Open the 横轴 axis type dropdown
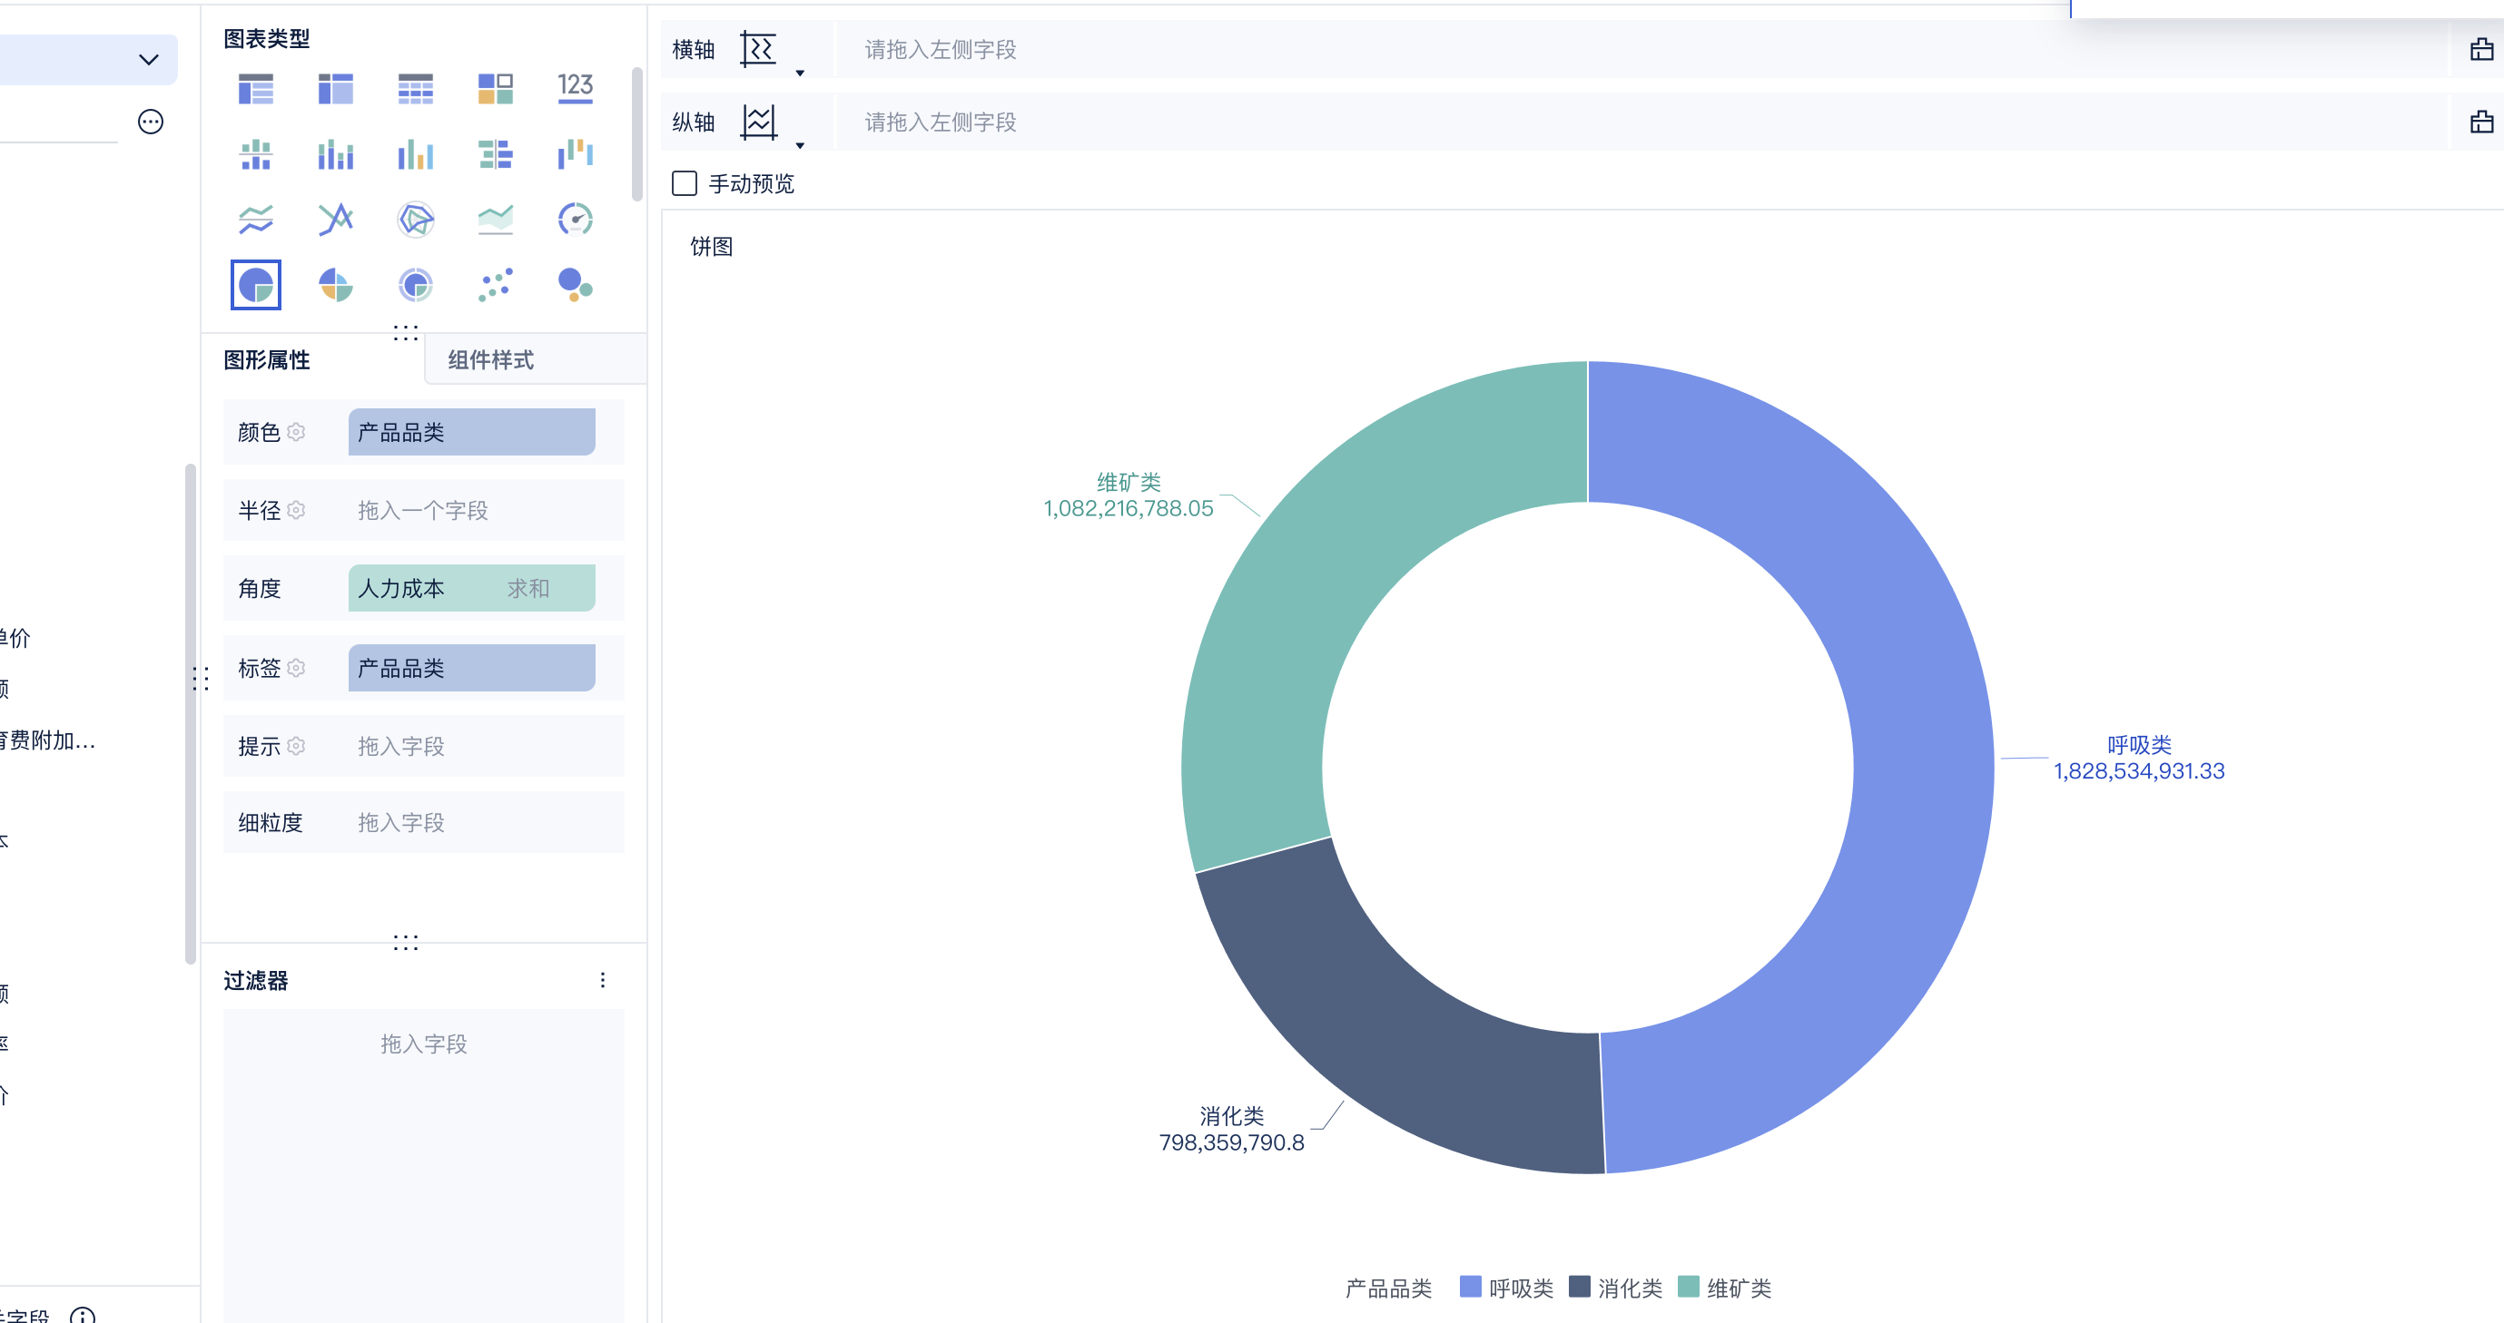The width and height of the screenshot is (2504, 1323). (800, 73)
